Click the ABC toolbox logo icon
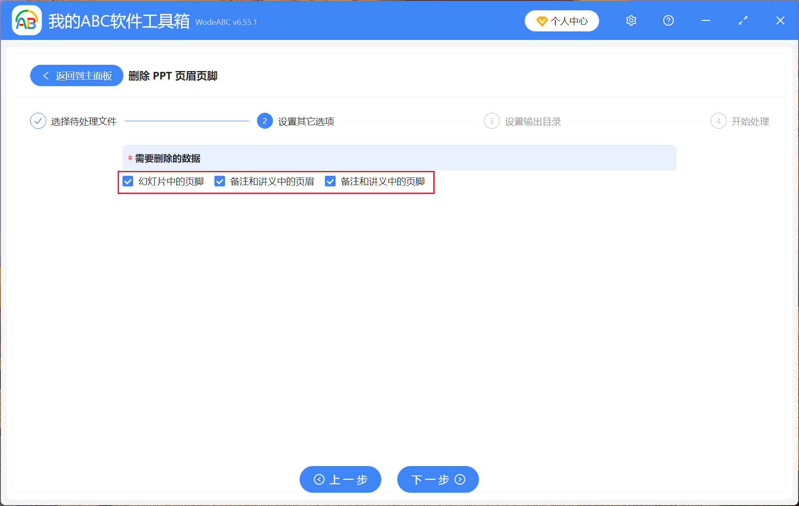The height and width of the screenshot is (506, 799). coord(26,20)
